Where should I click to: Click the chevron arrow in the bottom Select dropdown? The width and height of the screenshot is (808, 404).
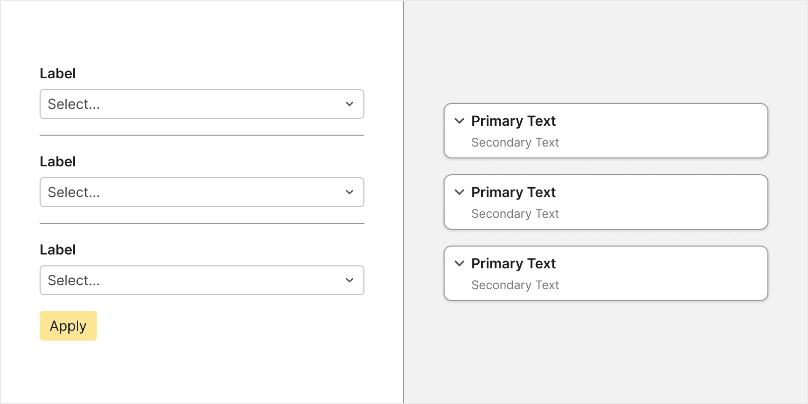coord(350,280)
